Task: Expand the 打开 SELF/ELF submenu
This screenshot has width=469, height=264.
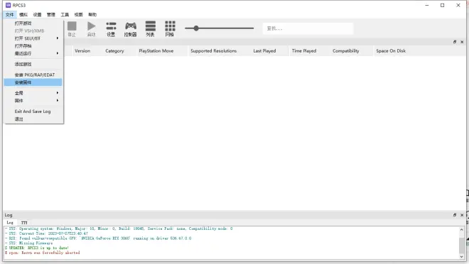Action: pyautogui.click(x=33, y=38)
